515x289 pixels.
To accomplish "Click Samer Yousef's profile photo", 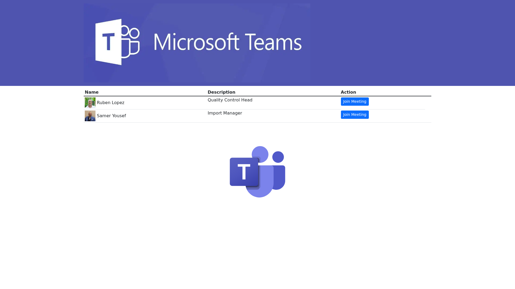I will click(x=90, y=116).
